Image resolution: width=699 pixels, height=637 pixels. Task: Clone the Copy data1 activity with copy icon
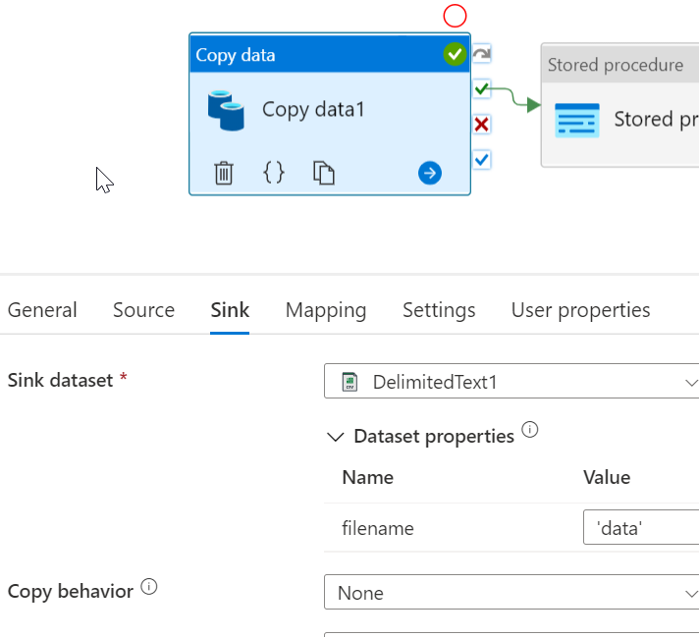click(x=324, y=173)
